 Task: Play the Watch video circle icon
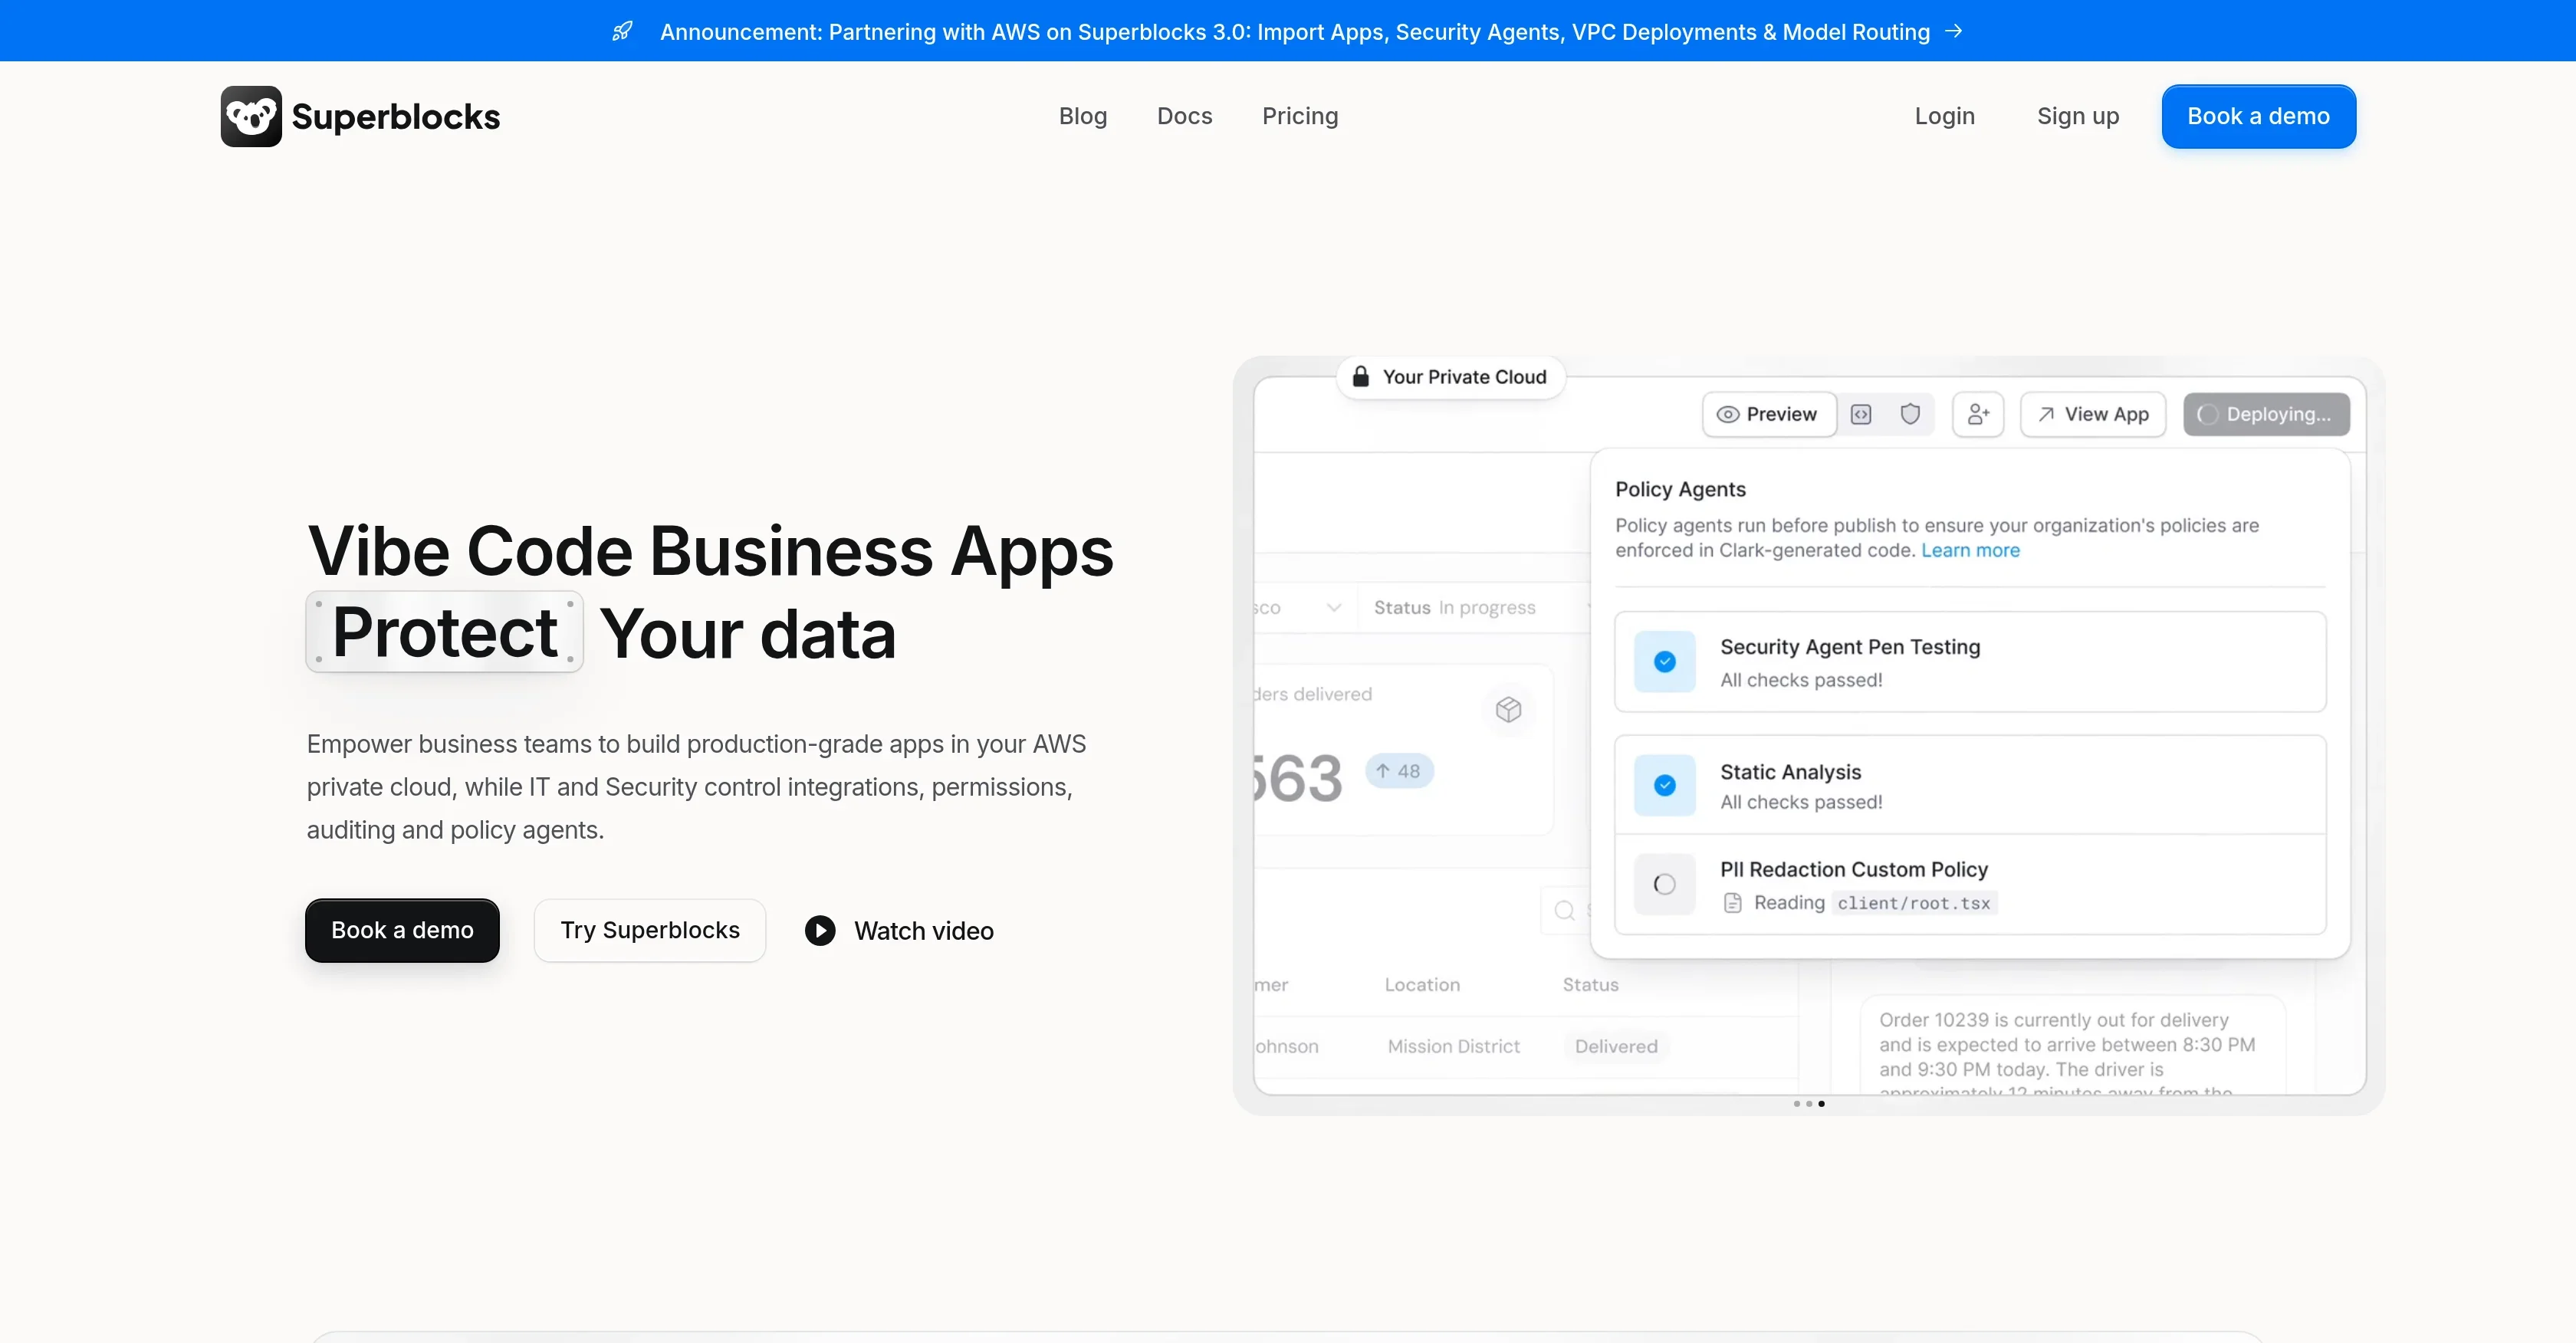[820, 931]
